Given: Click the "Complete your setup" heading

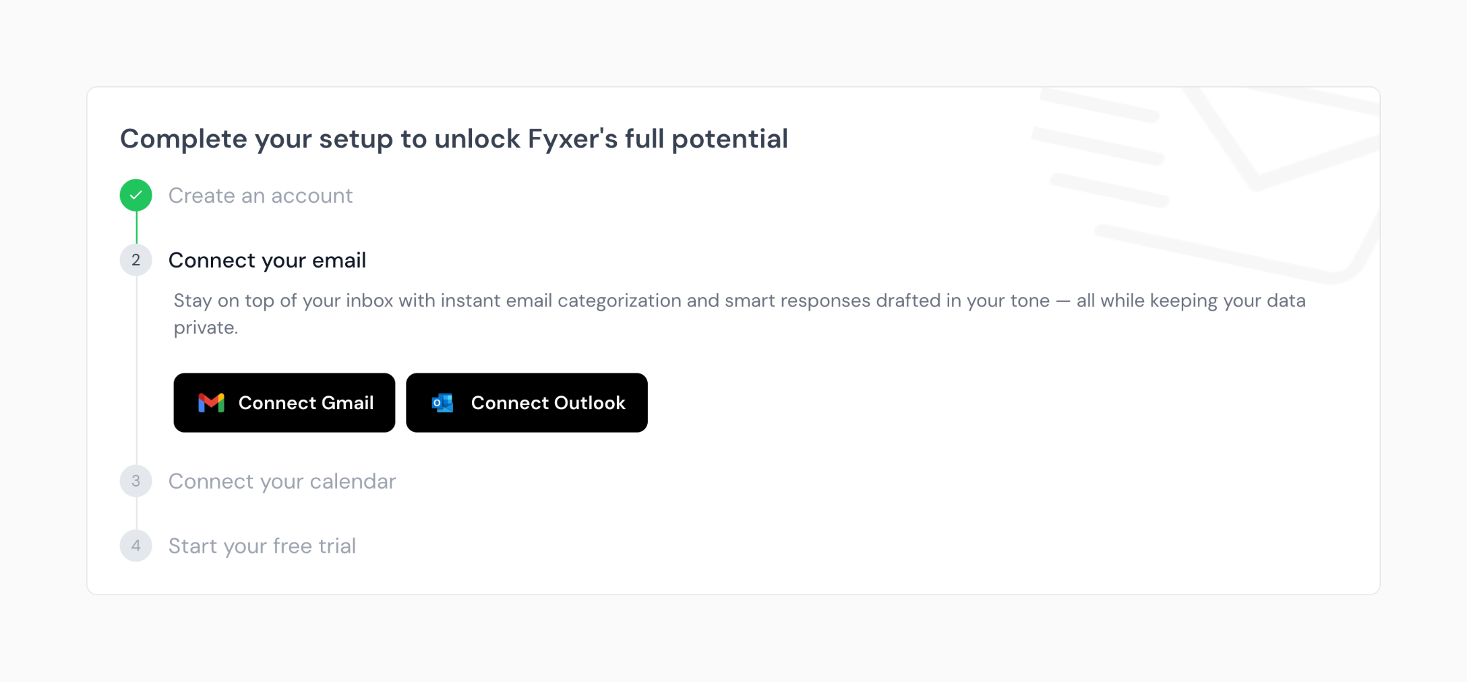Looking at the screenshot, I should tap(454, 139).
